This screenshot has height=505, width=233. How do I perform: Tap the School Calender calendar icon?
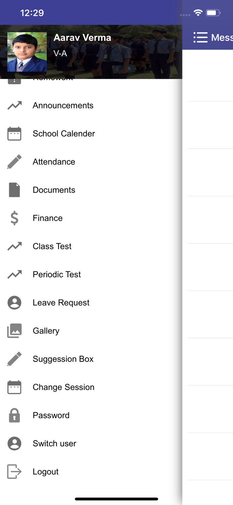tap(14, 134)
